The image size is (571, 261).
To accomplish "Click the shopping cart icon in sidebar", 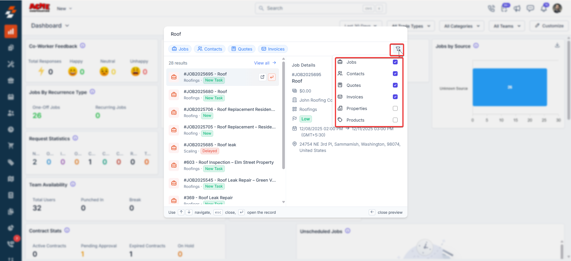I will (x=11, y=146).
